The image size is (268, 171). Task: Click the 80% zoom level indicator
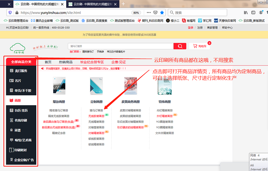pyautogui.click(x=136, y=13)
